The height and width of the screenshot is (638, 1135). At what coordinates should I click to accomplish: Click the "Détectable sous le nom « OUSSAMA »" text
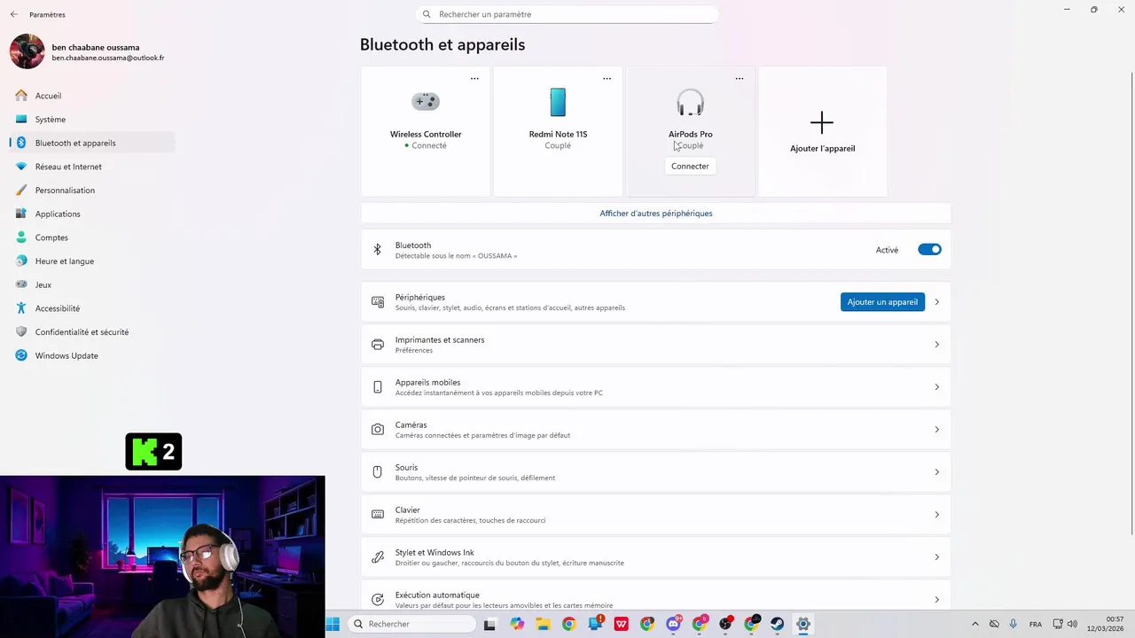tap(456, 256)
